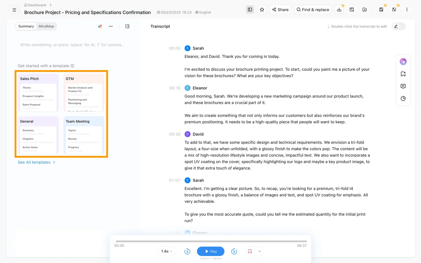The width and height of the screenshot is (421, 263).
Task: Select the Team Meeting template
Action: point(84,135)
